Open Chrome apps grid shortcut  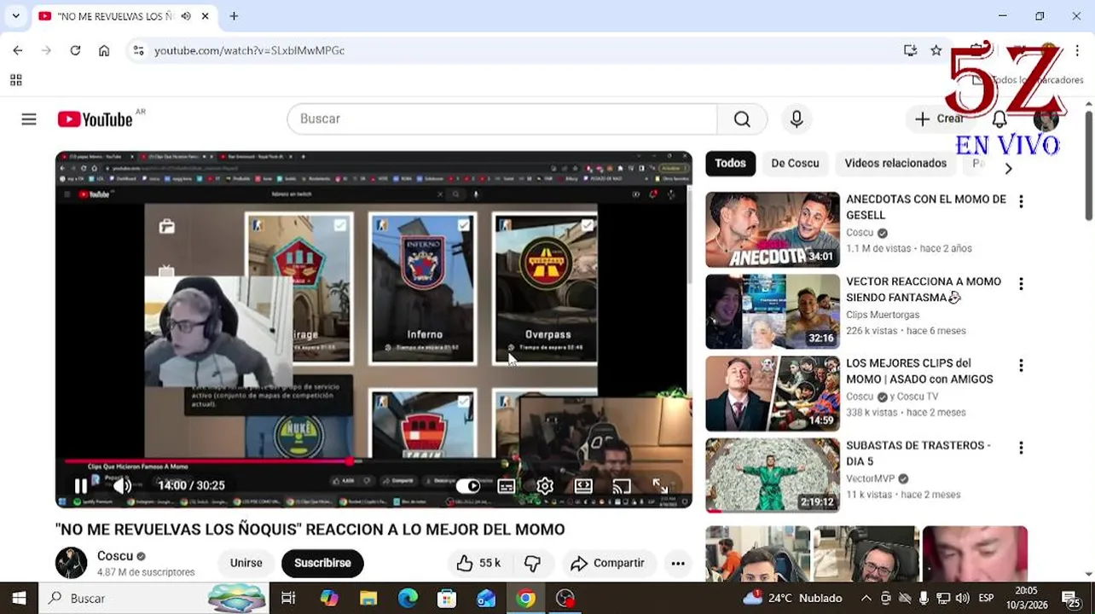pos(15,80)
